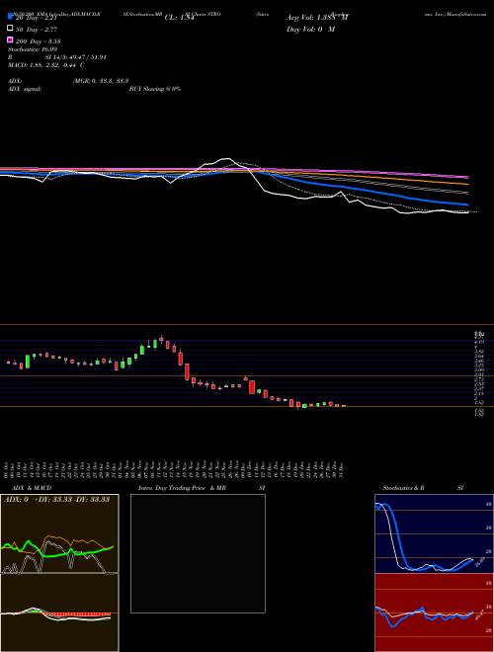
Task: Click the 'CL: 1.84' closing price label
Action: [180, 18]
